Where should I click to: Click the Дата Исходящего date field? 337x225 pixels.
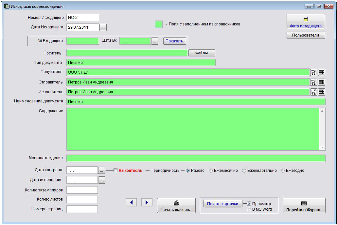pos(83,27)
